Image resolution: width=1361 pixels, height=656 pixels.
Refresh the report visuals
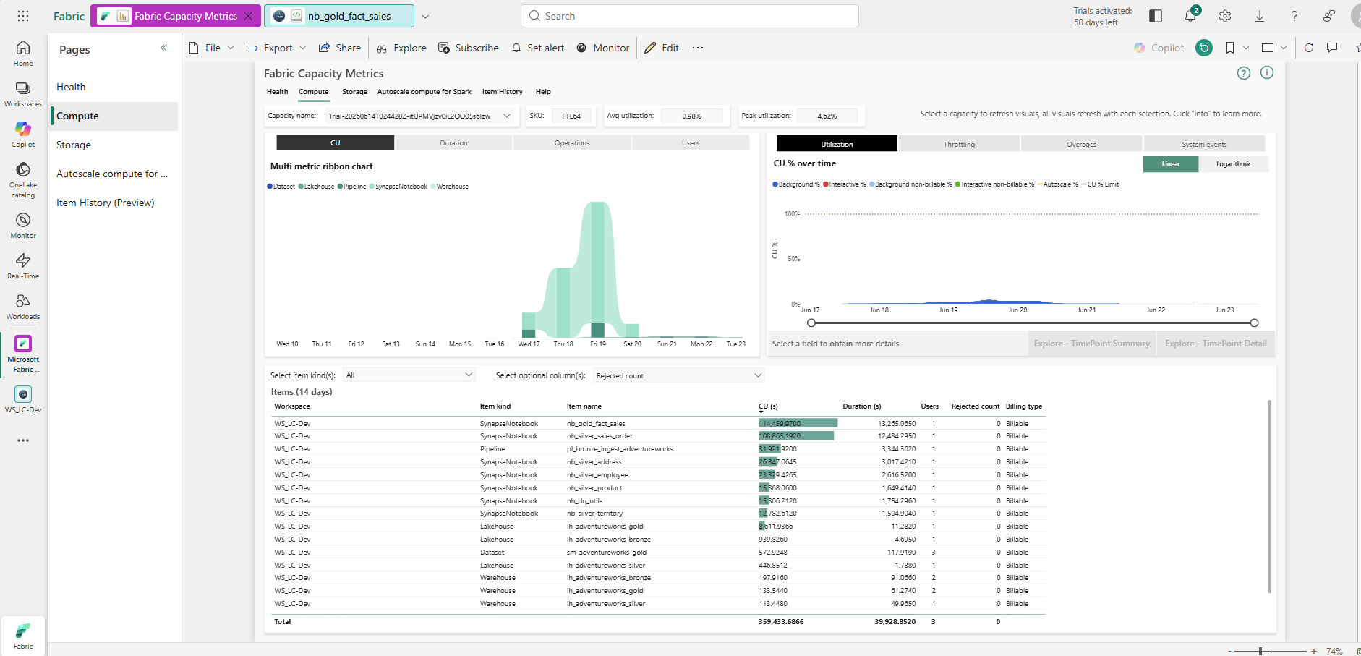[1309, 48]
